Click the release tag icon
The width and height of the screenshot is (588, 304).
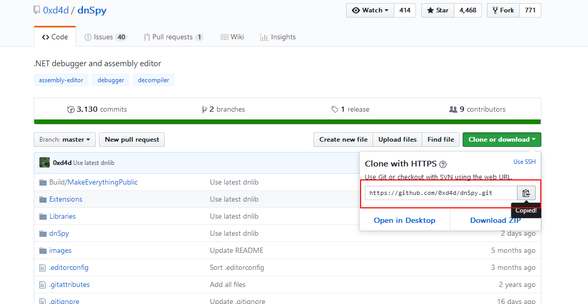click(x=335, y=109)
